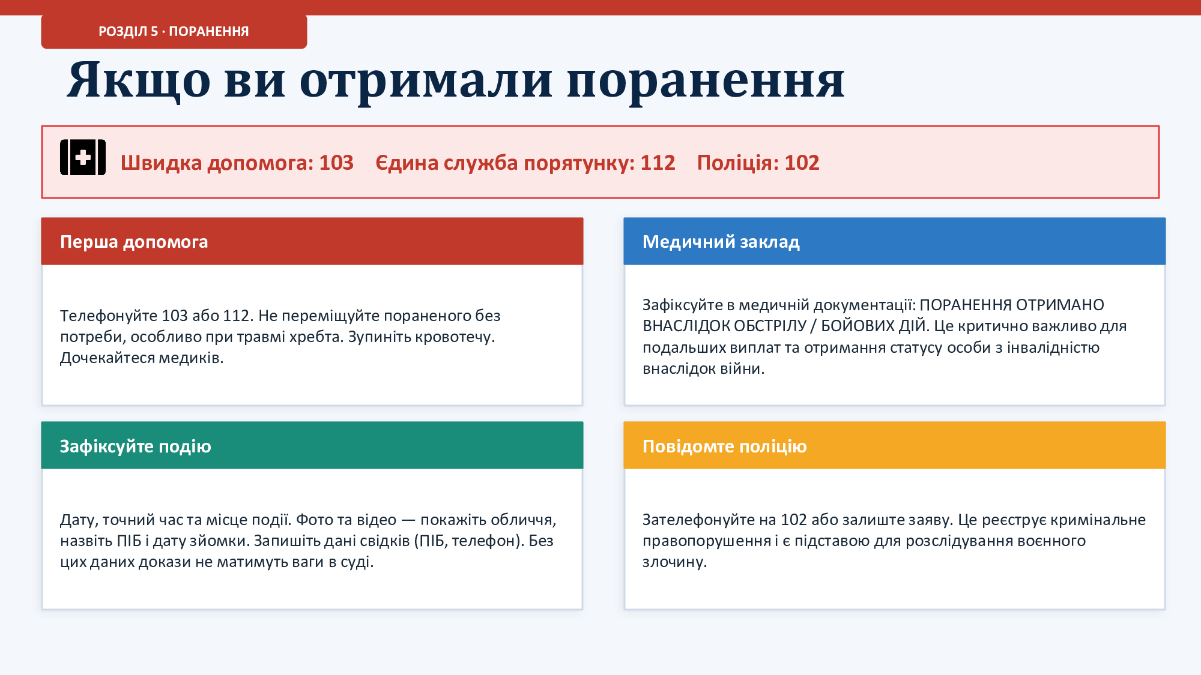Screen dimensions: 1201x675
Task: Select the title 'Якщо ви отримали поранення'
Action: 456,80
